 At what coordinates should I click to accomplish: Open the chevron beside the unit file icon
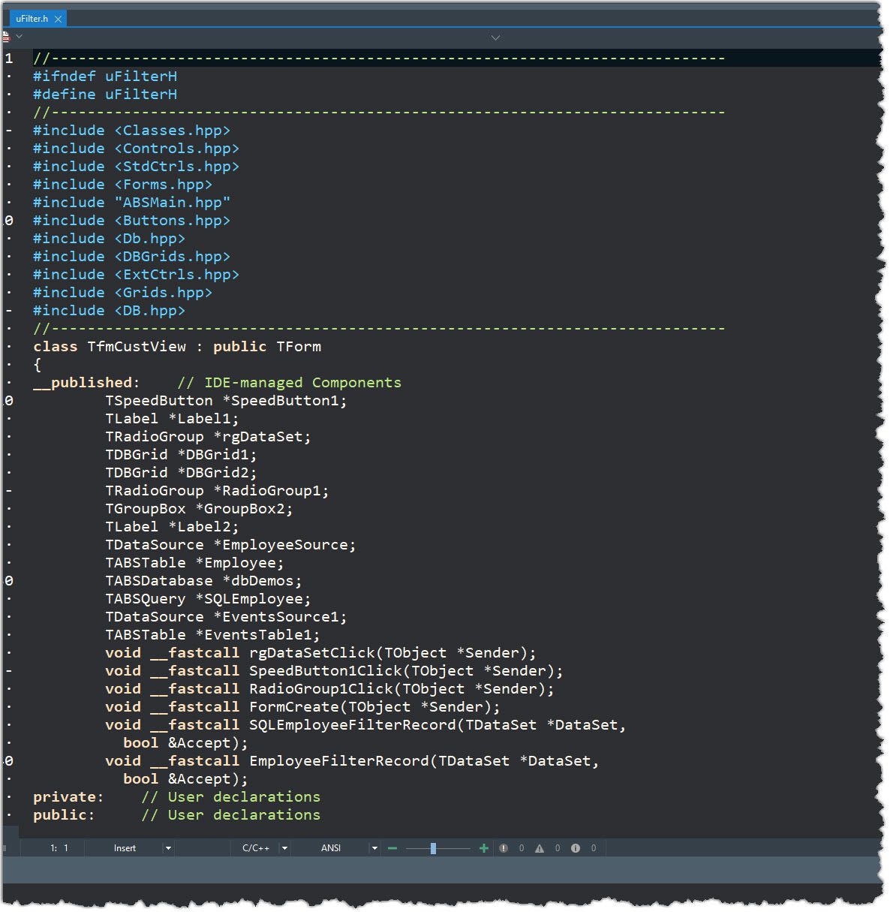[19, 37]
